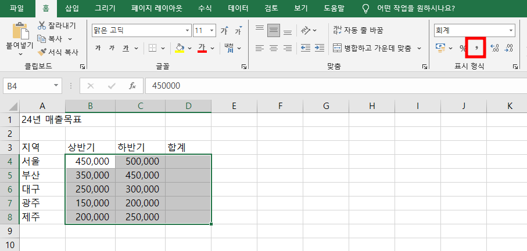The width and height of the screenshot is (527, 251).
Task: Select cell containing 서울
Action: (42, 161)
